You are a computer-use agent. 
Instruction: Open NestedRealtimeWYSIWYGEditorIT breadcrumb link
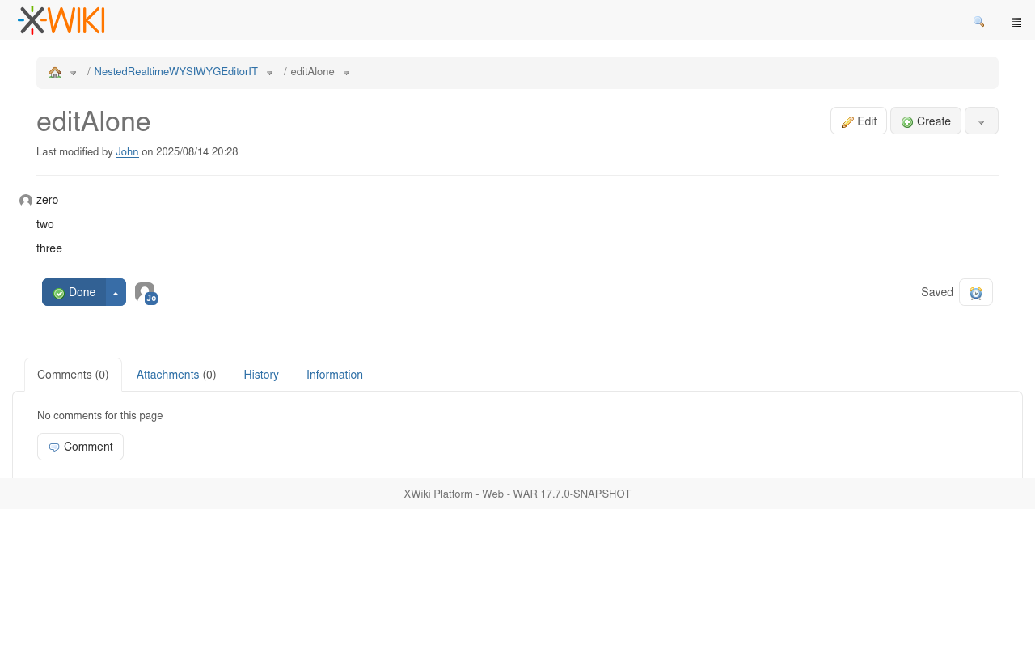point(175,72)
